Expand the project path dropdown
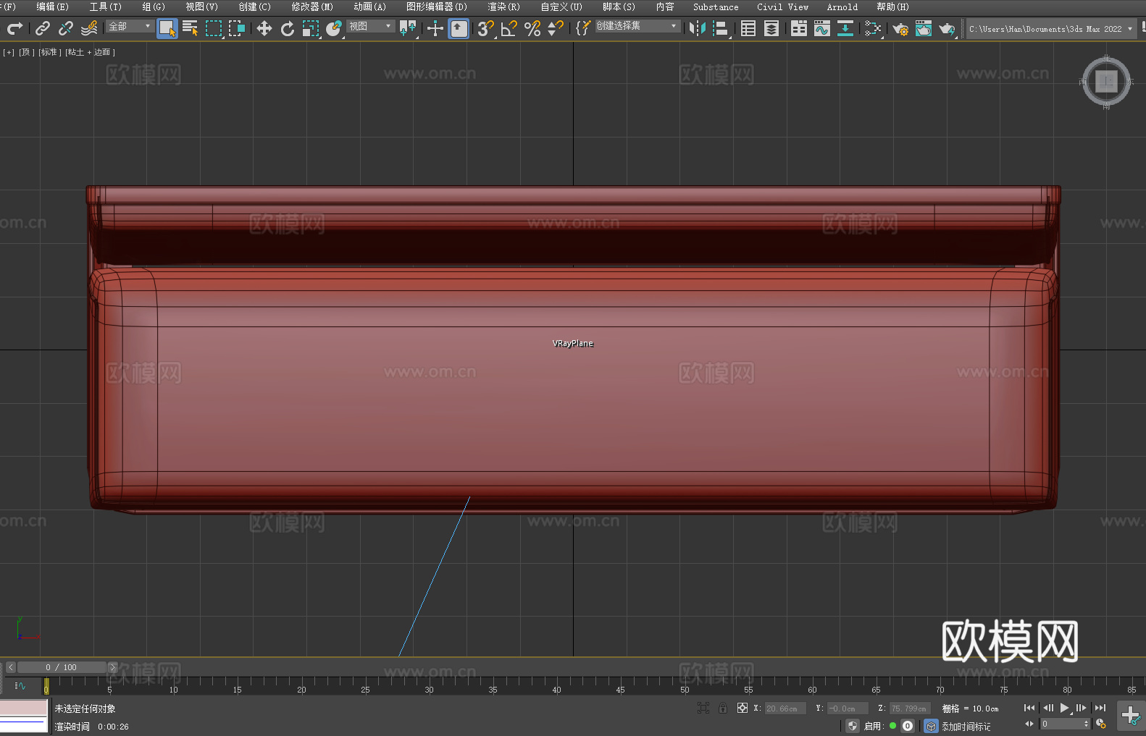Viewport: 1146px width, 736px height. (x=1129, y=29)
